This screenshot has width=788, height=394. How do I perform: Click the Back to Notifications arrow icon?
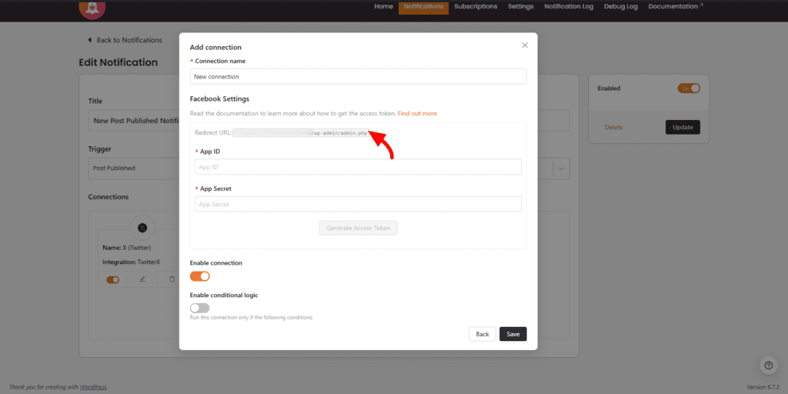click(89, 40)
